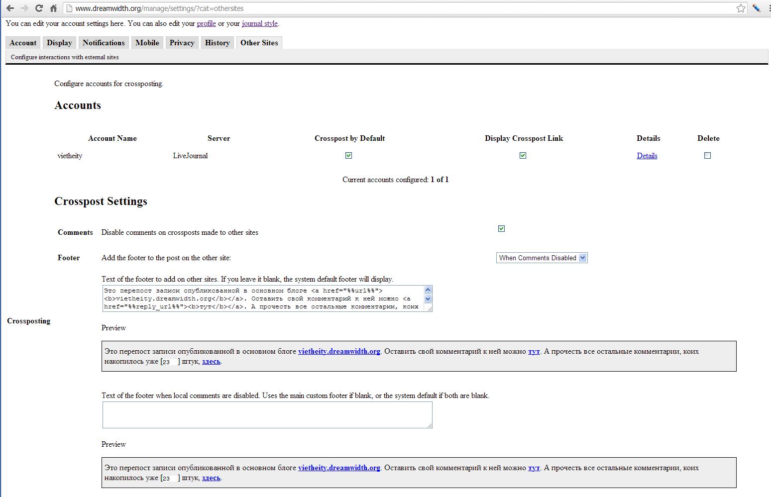Click the 'здесь' link in first preview
The width and height of the screenshot is (771, 497).
(211, 362)
